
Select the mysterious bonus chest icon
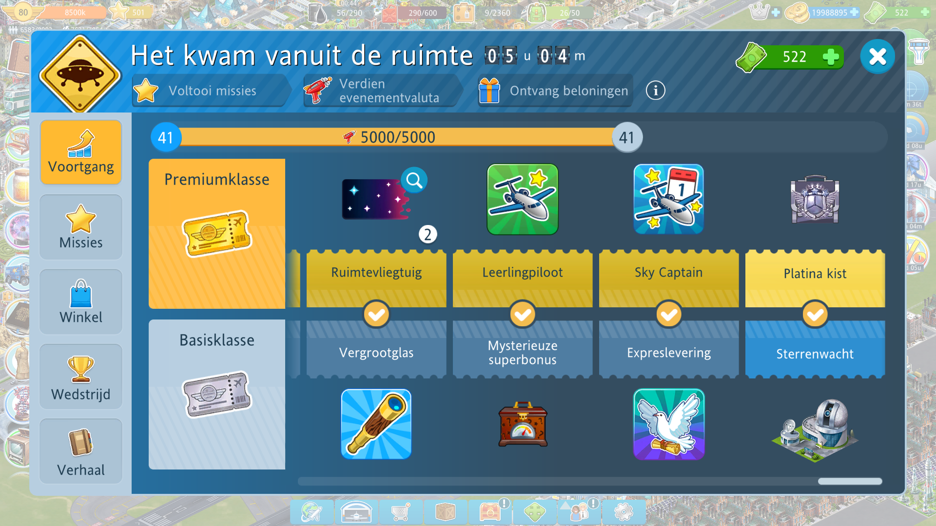point(523,424)
